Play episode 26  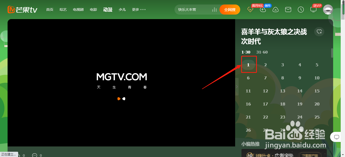click(x=248, y=130)
